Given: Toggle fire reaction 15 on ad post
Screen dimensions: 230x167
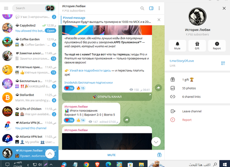Looking at the screenshot, I should click(x=80, y=88).
